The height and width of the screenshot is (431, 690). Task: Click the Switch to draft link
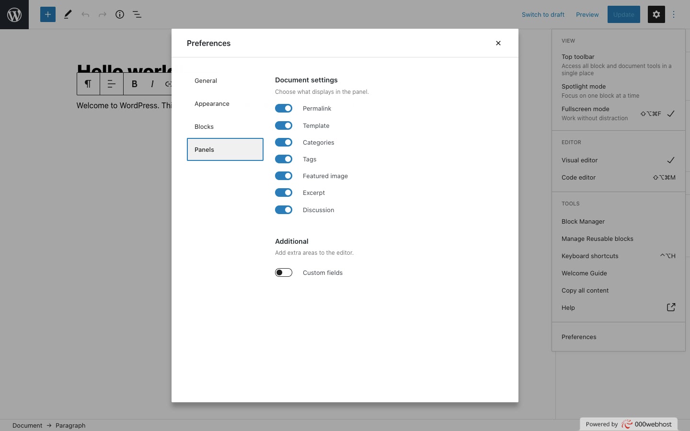pyautogui.click(x=543, y=14)
